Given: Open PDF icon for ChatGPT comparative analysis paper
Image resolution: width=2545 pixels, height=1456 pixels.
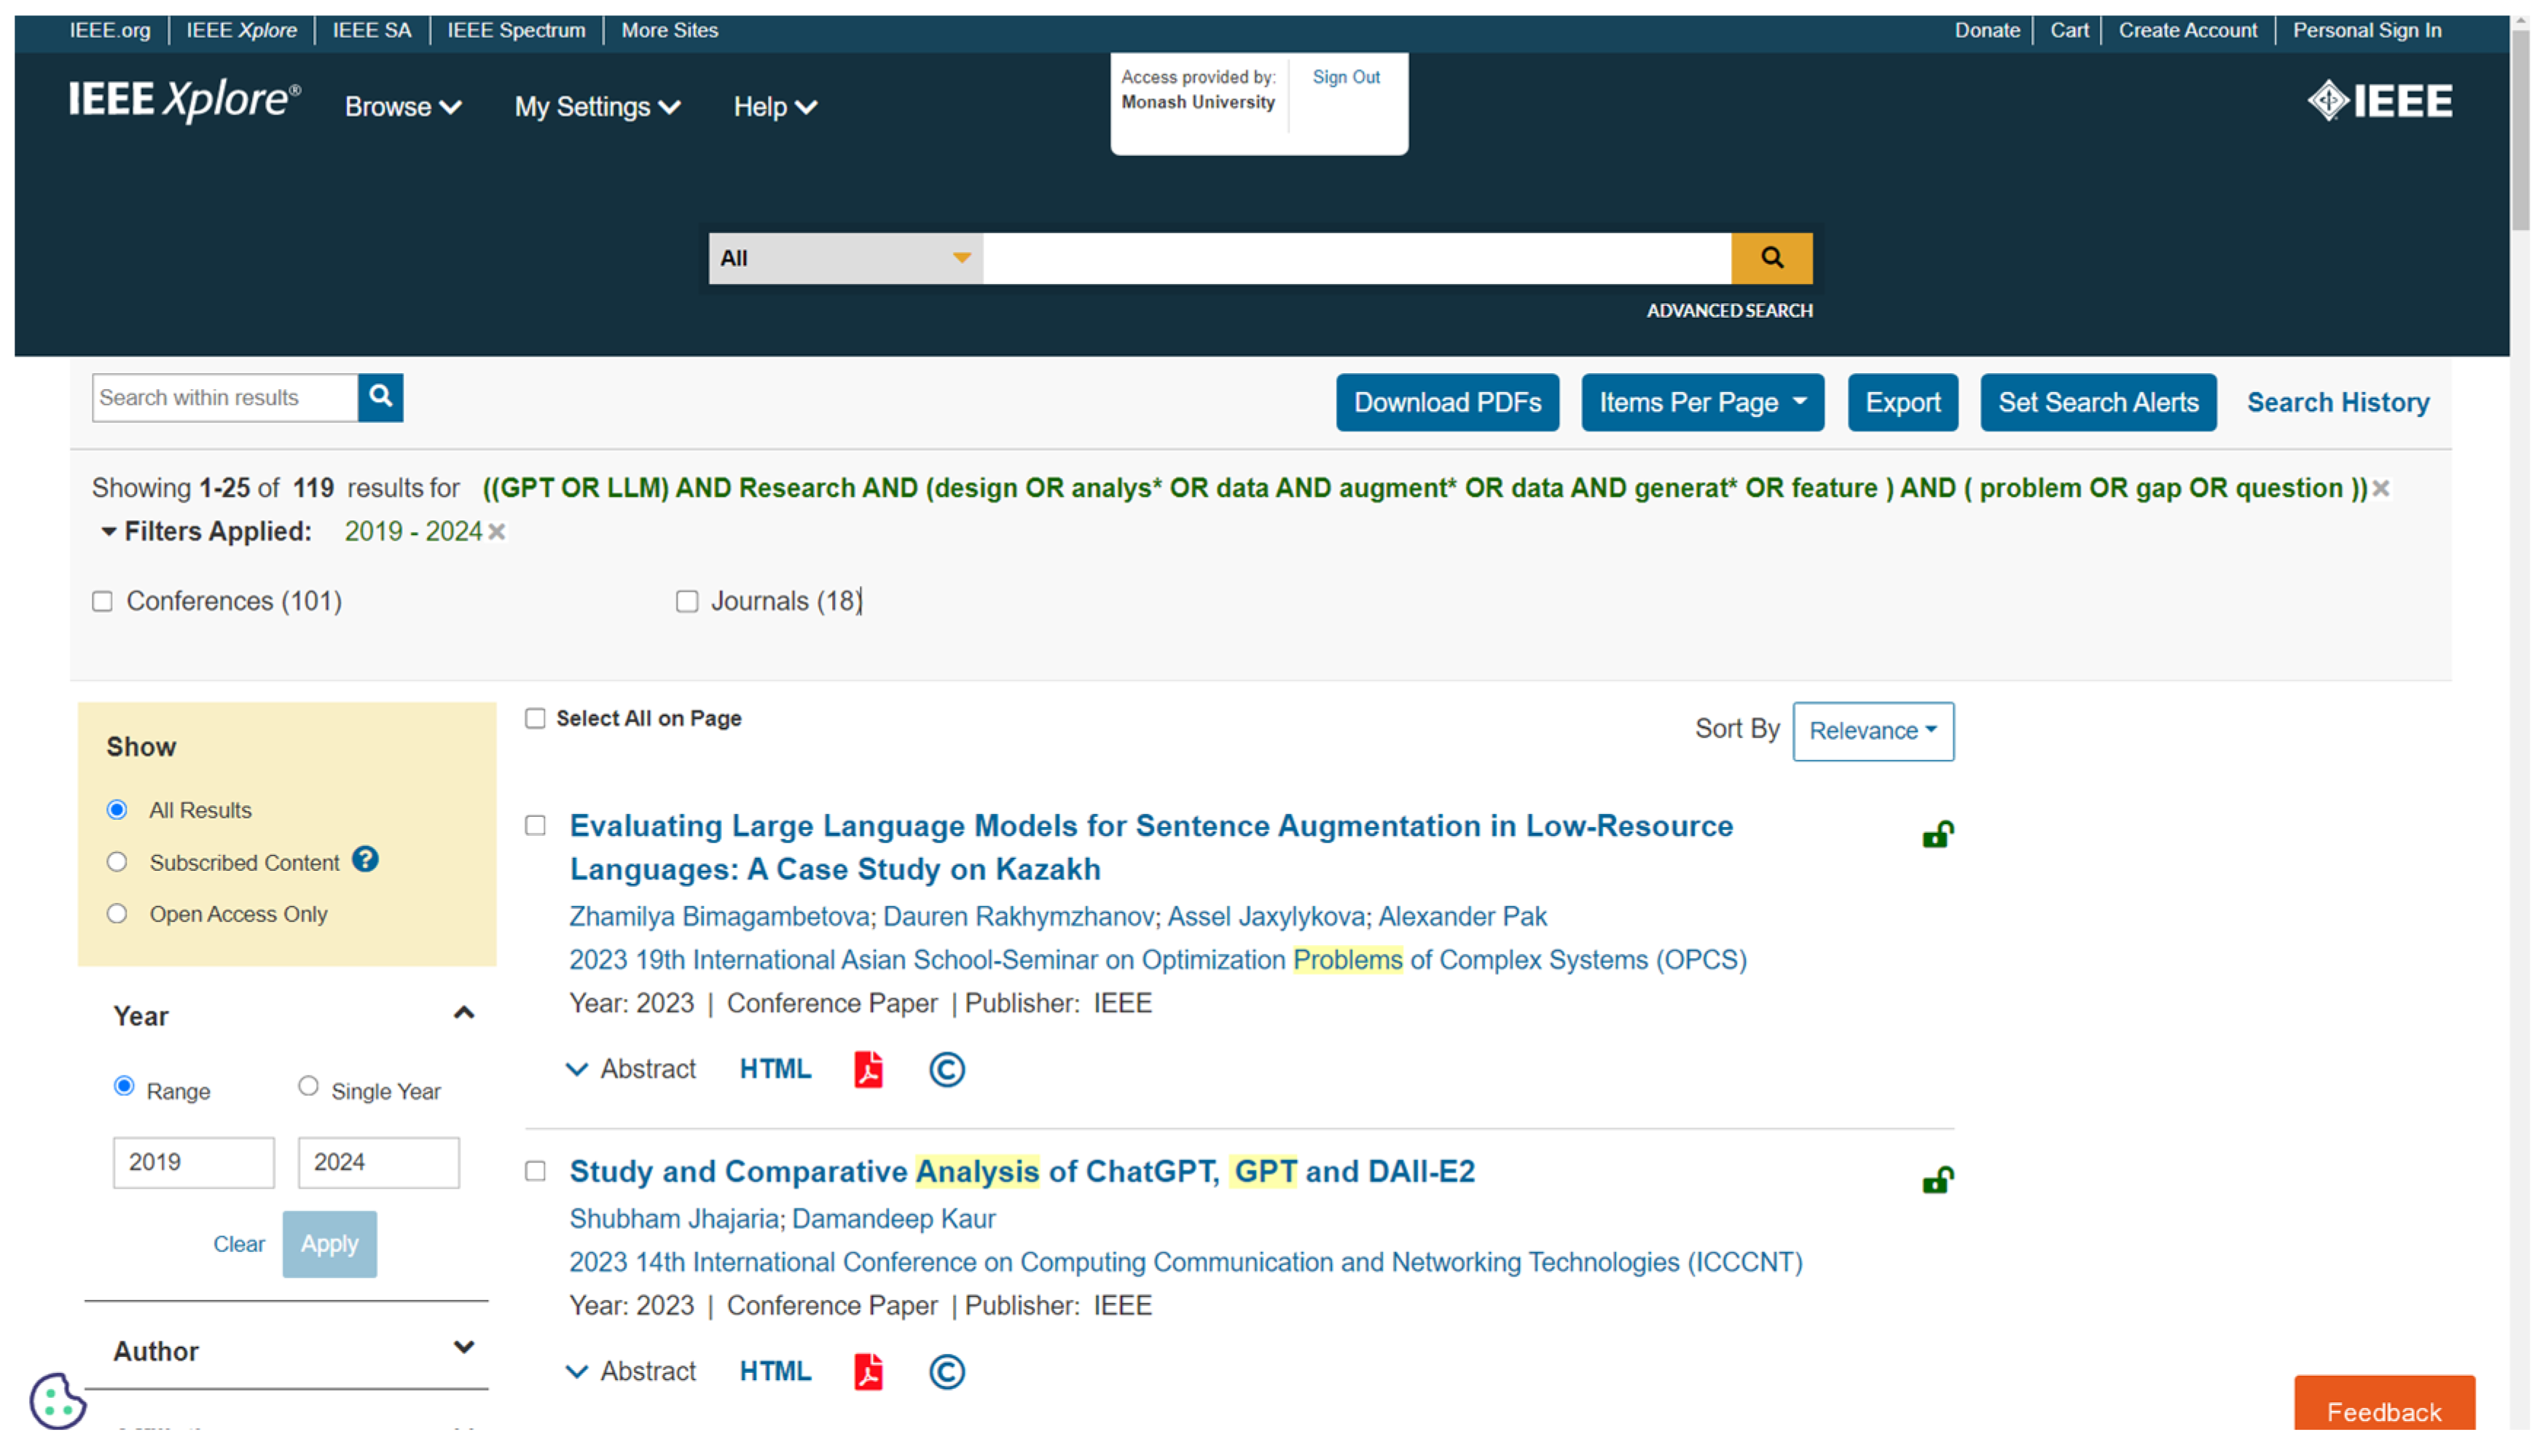Looking at the screenshot, I should coord(868,1372).
